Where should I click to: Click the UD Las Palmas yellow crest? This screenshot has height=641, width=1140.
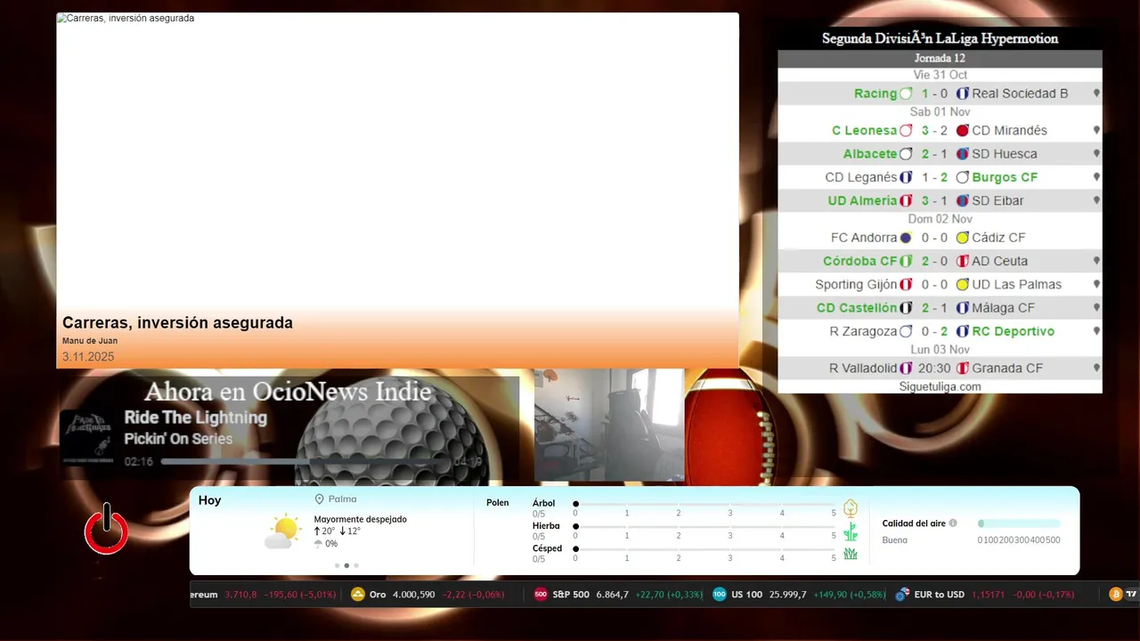[962, 284]
